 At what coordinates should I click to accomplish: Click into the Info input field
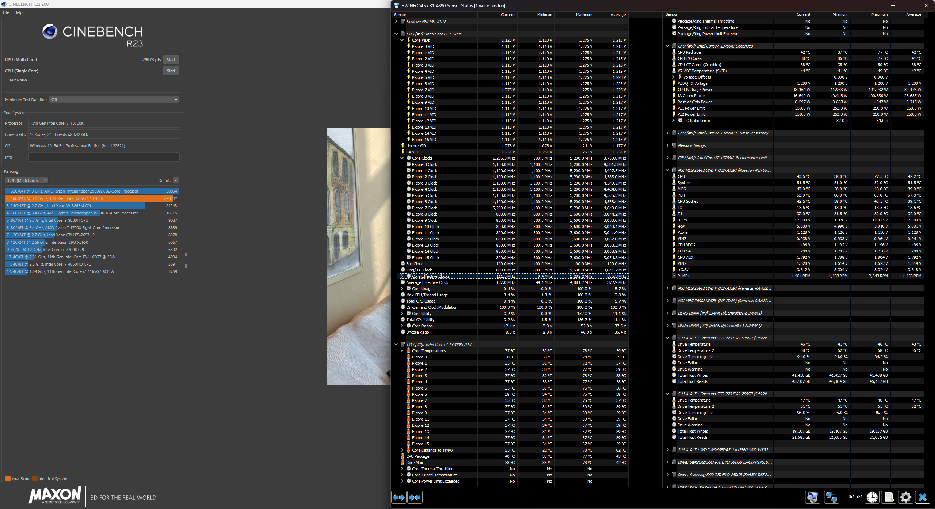(x=104, y=157)
